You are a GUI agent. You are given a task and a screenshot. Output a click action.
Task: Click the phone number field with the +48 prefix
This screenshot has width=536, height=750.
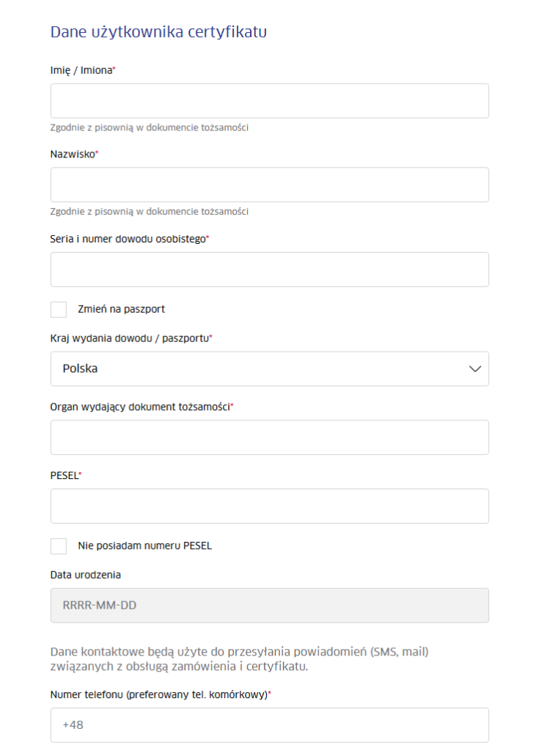(269, 725)
